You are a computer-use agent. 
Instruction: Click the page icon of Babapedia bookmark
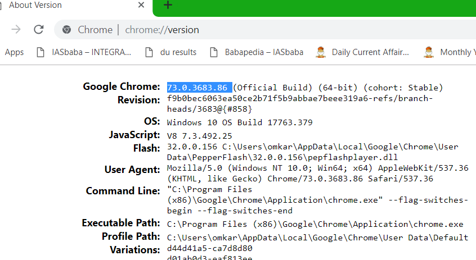(214, 52)
